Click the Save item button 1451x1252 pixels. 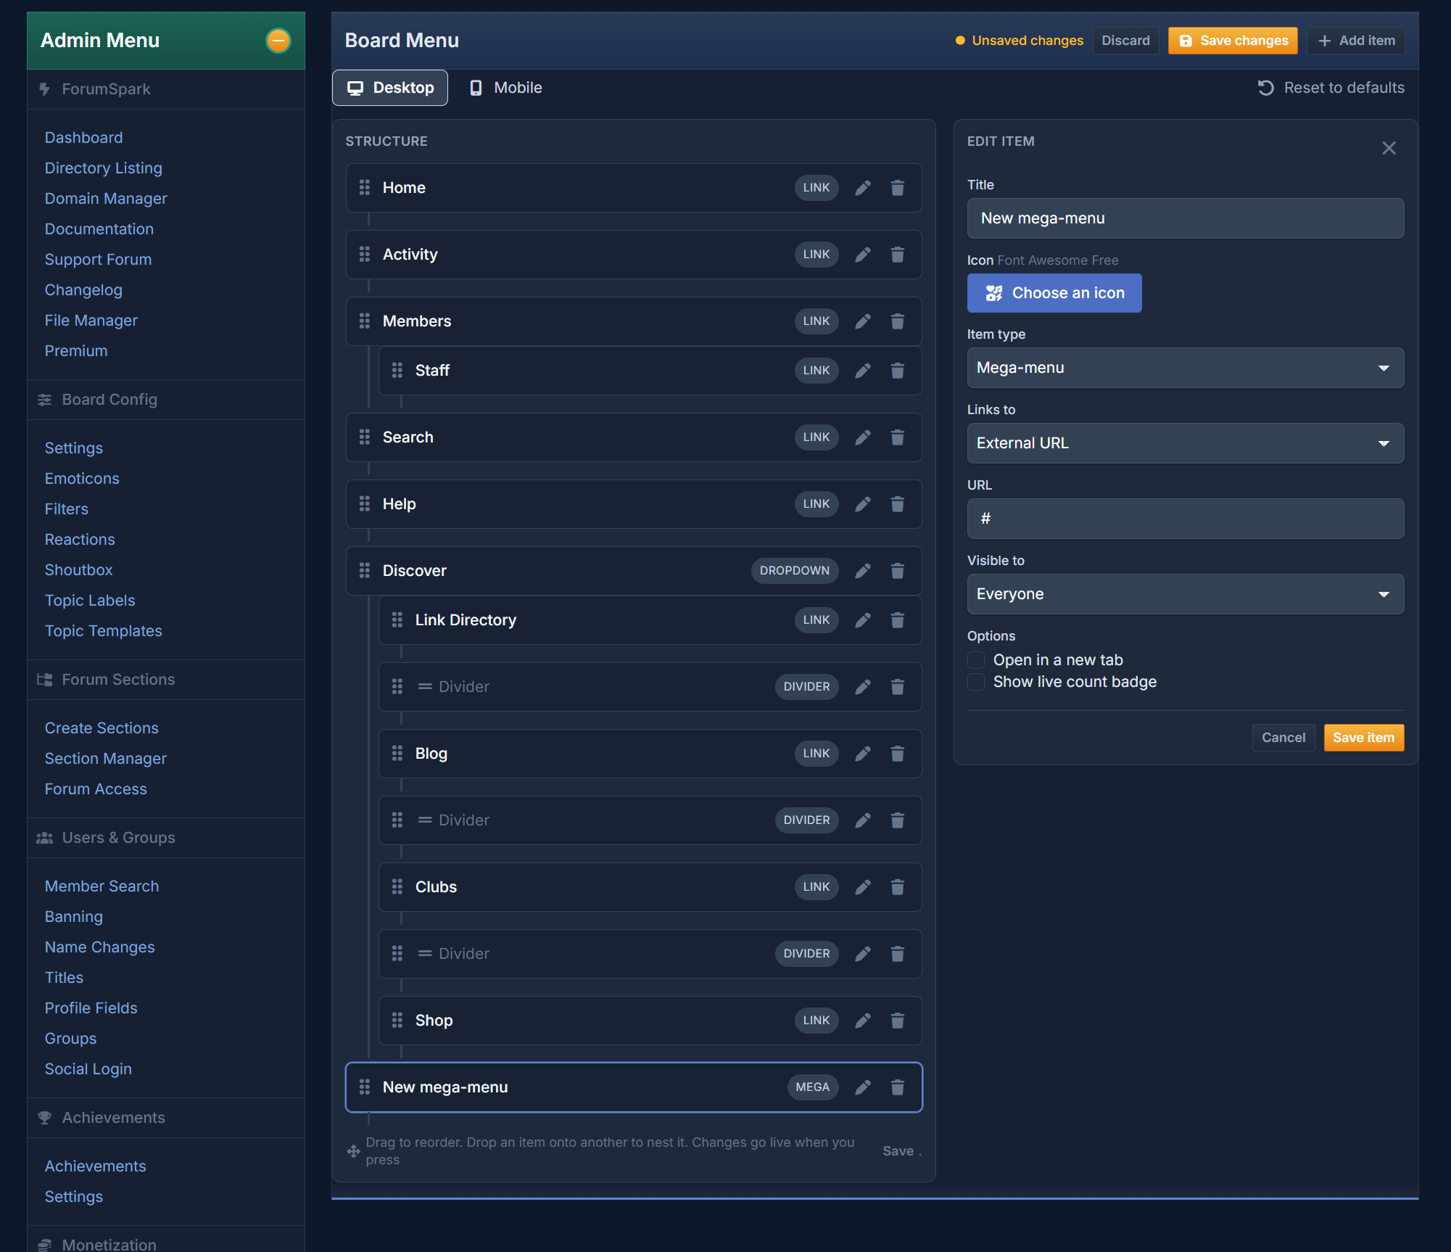(1363, 738)
